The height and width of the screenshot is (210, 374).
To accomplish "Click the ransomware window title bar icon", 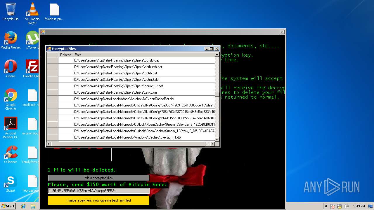I will tap(42, 32).
